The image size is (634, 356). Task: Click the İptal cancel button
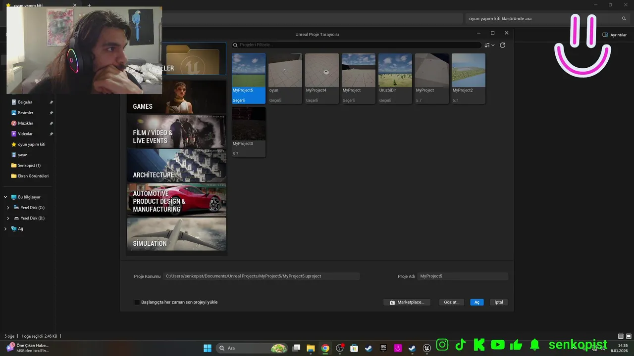pos(499,302)
